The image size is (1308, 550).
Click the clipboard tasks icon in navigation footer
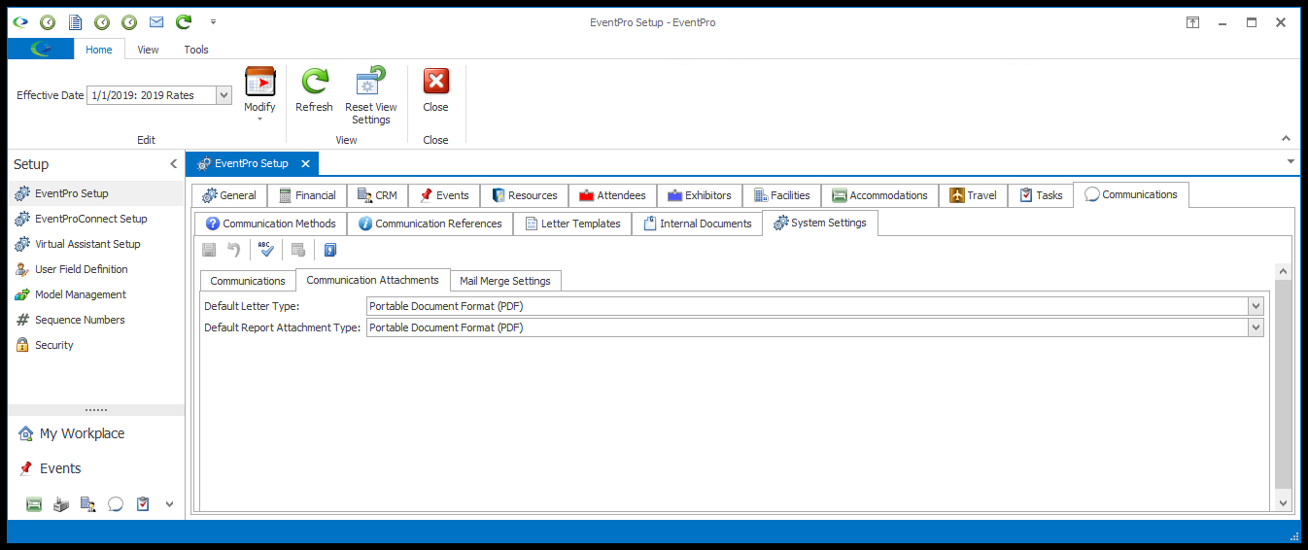[x=143, y=504]
